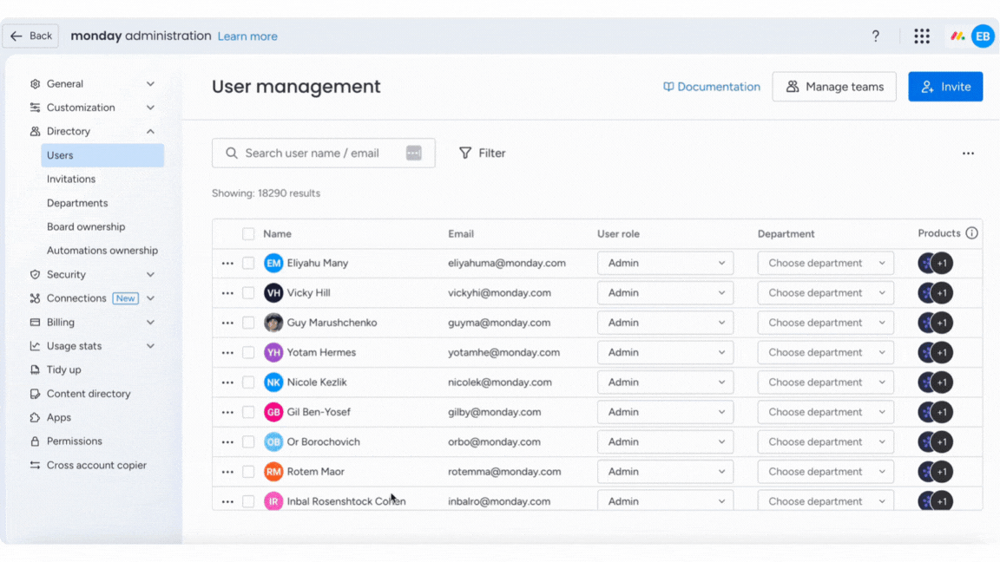This screenshot has height=562, width=1000.
Task: Click Nicole Kezlik's NK avatar
Action: point(273,382)
